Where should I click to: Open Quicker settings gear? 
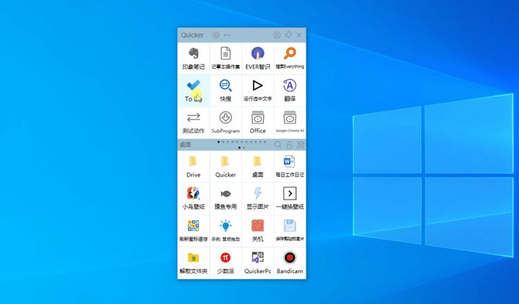point(216,35)
